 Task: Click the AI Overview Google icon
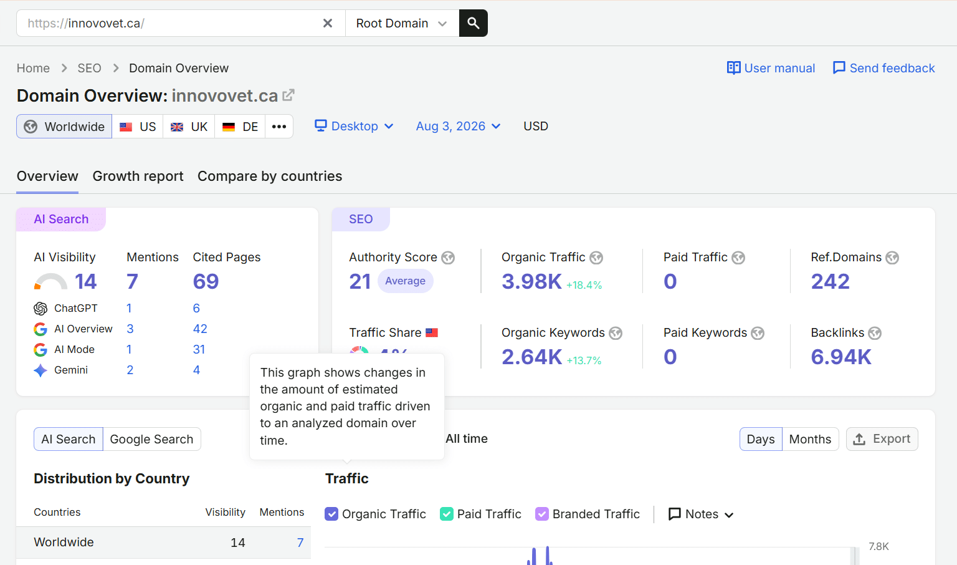[x=40, y=329]
